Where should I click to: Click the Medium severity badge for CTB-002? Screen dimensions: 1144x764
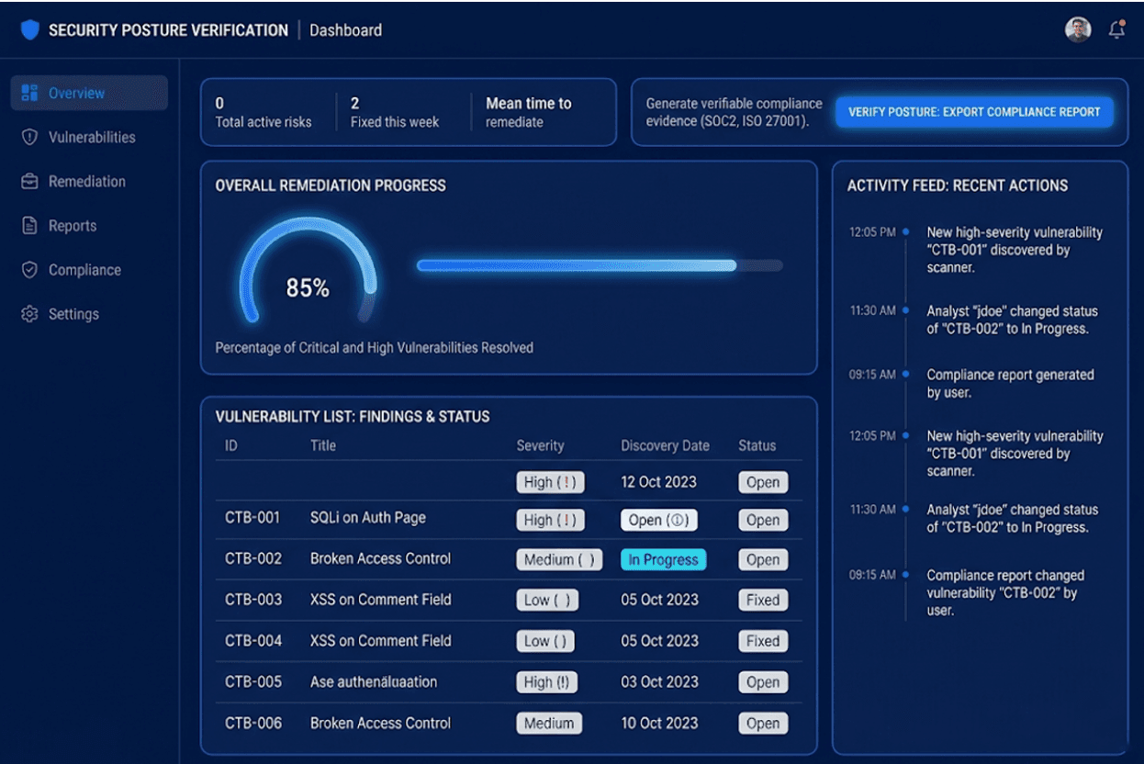coord(559,559)
